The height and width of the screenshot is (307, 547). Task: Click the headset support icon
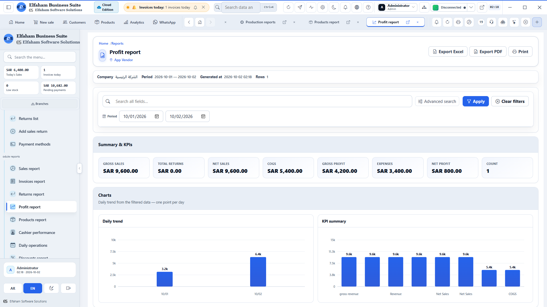coord(491,22)
